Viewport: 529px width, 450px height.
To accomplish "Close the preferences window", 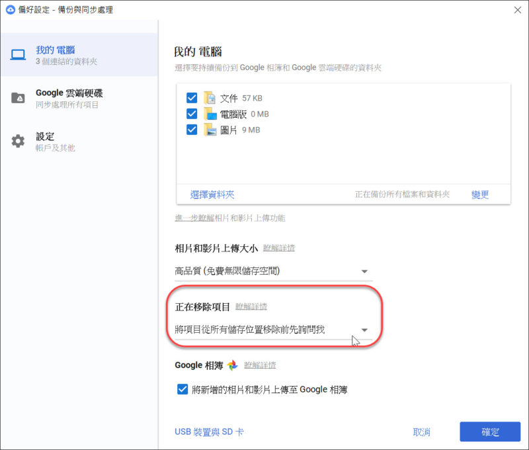I will 518,10.
